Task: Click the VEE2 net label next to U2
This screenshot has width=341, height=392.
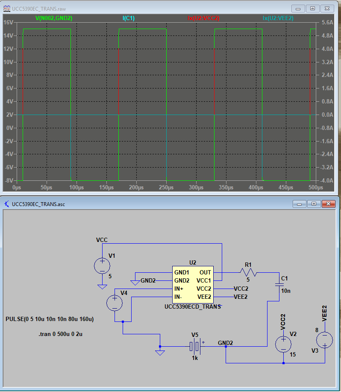Action: coord(241,297)
